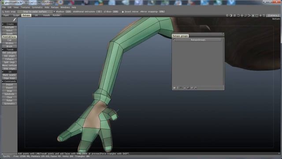Toggle the Auto snap checkbox

3,12
